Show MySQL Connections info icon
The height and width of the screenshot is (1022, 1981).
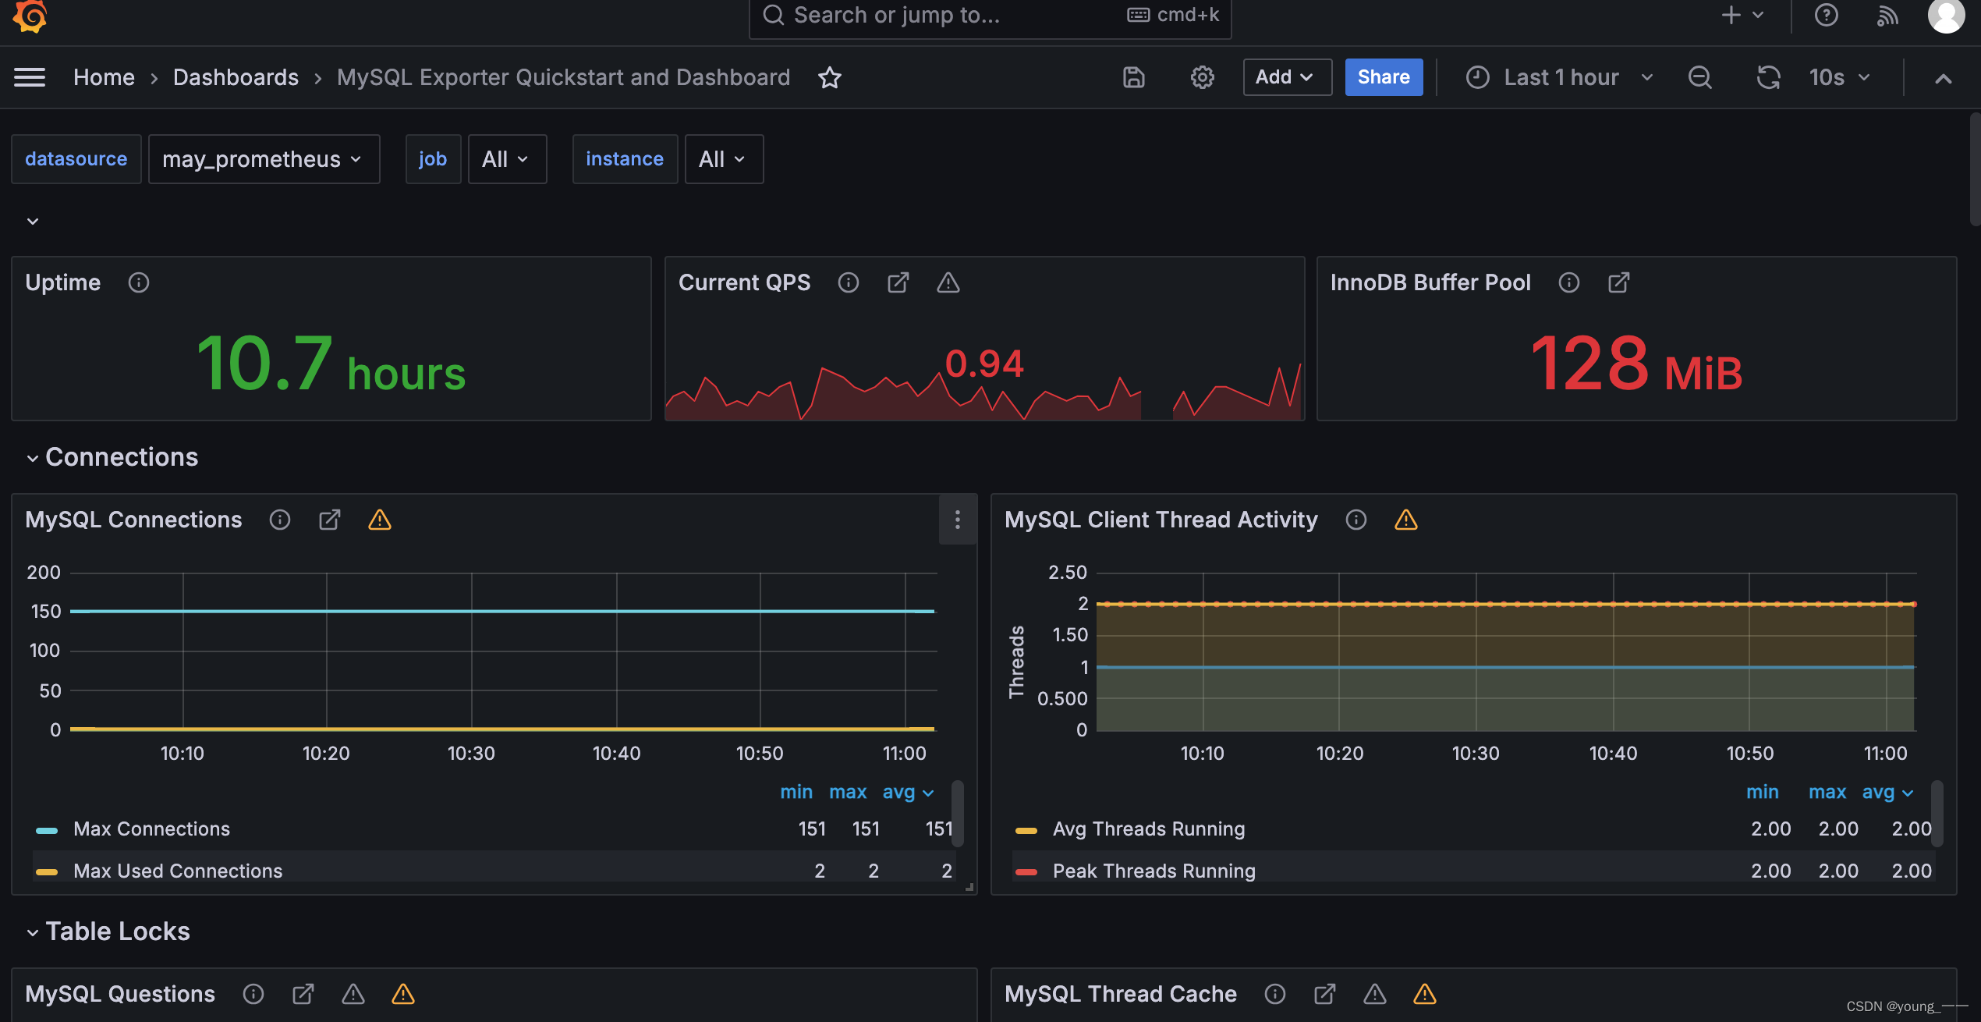[280, 520]
